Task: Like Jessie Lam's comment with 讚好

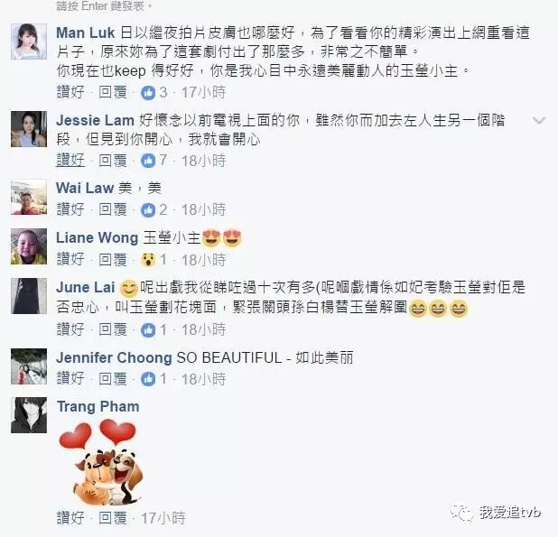Action: (x=70, y=161)
